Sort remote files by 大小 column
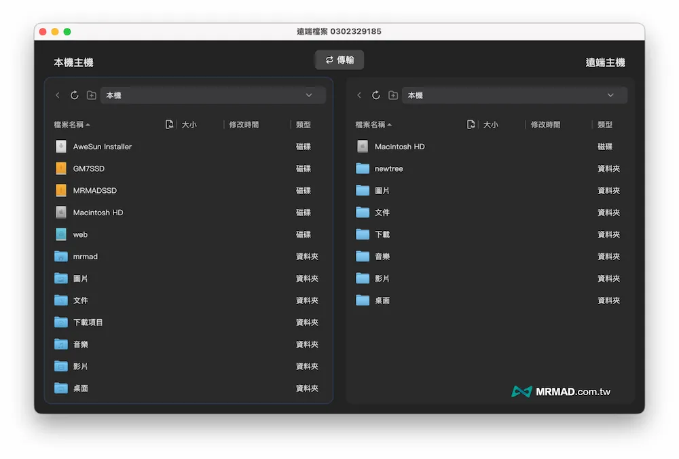 (491, 125)
